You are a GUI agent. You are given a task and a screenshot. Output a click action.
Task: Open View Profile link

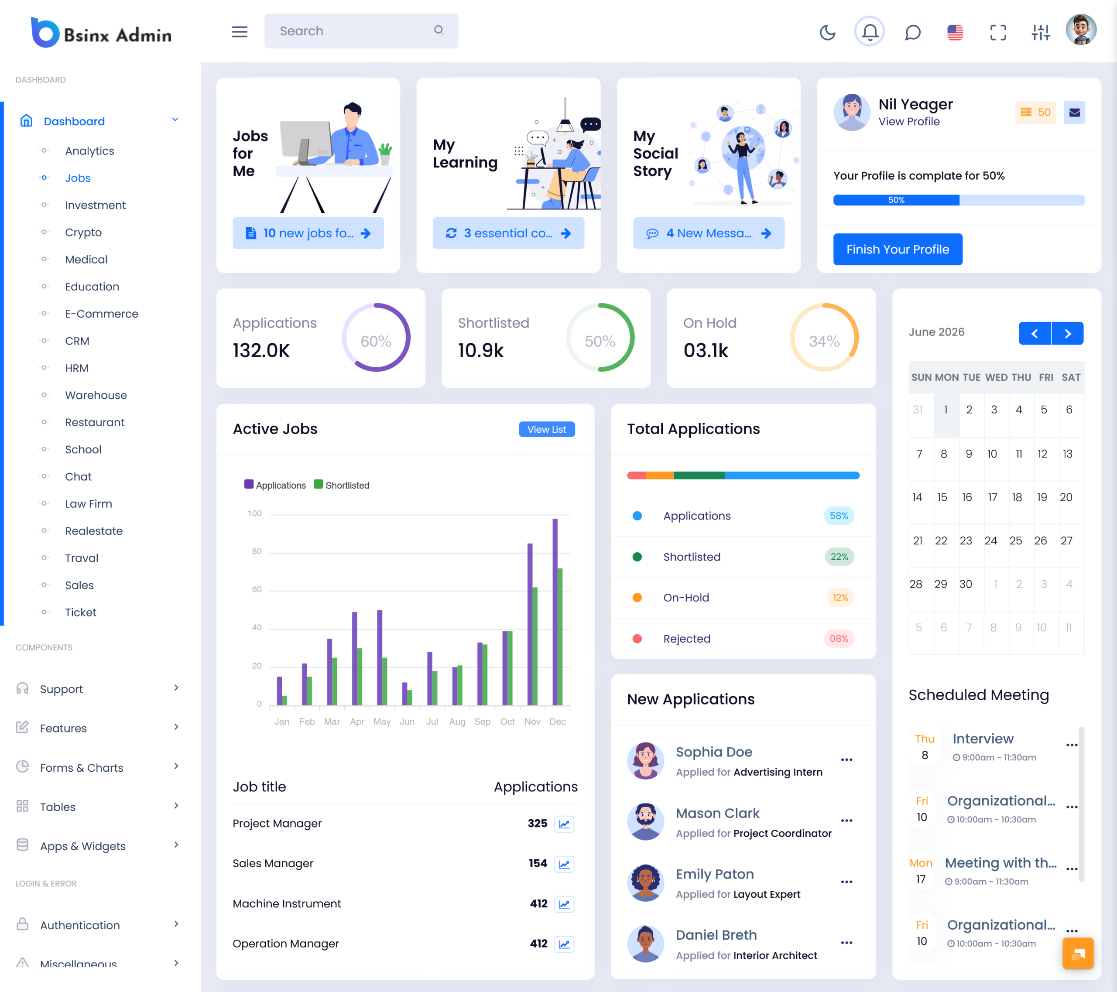point(909,122)
